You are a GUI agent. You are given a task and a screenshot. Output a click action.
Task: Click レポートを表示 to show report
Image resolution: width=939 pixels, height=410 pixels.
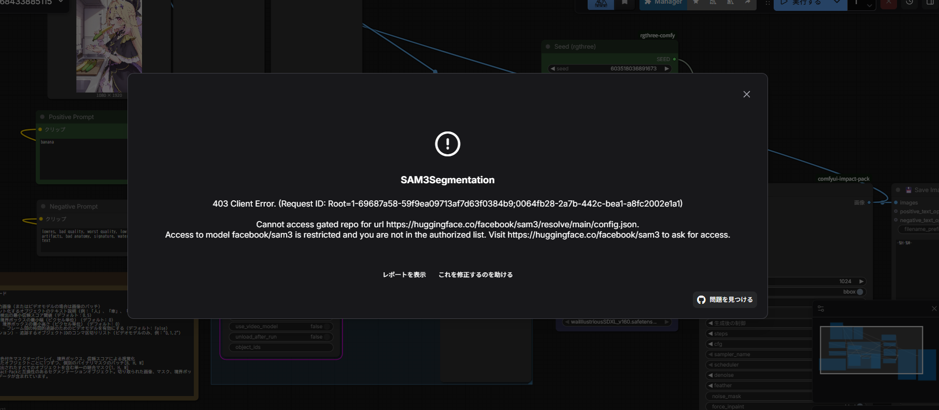[404, 275]
